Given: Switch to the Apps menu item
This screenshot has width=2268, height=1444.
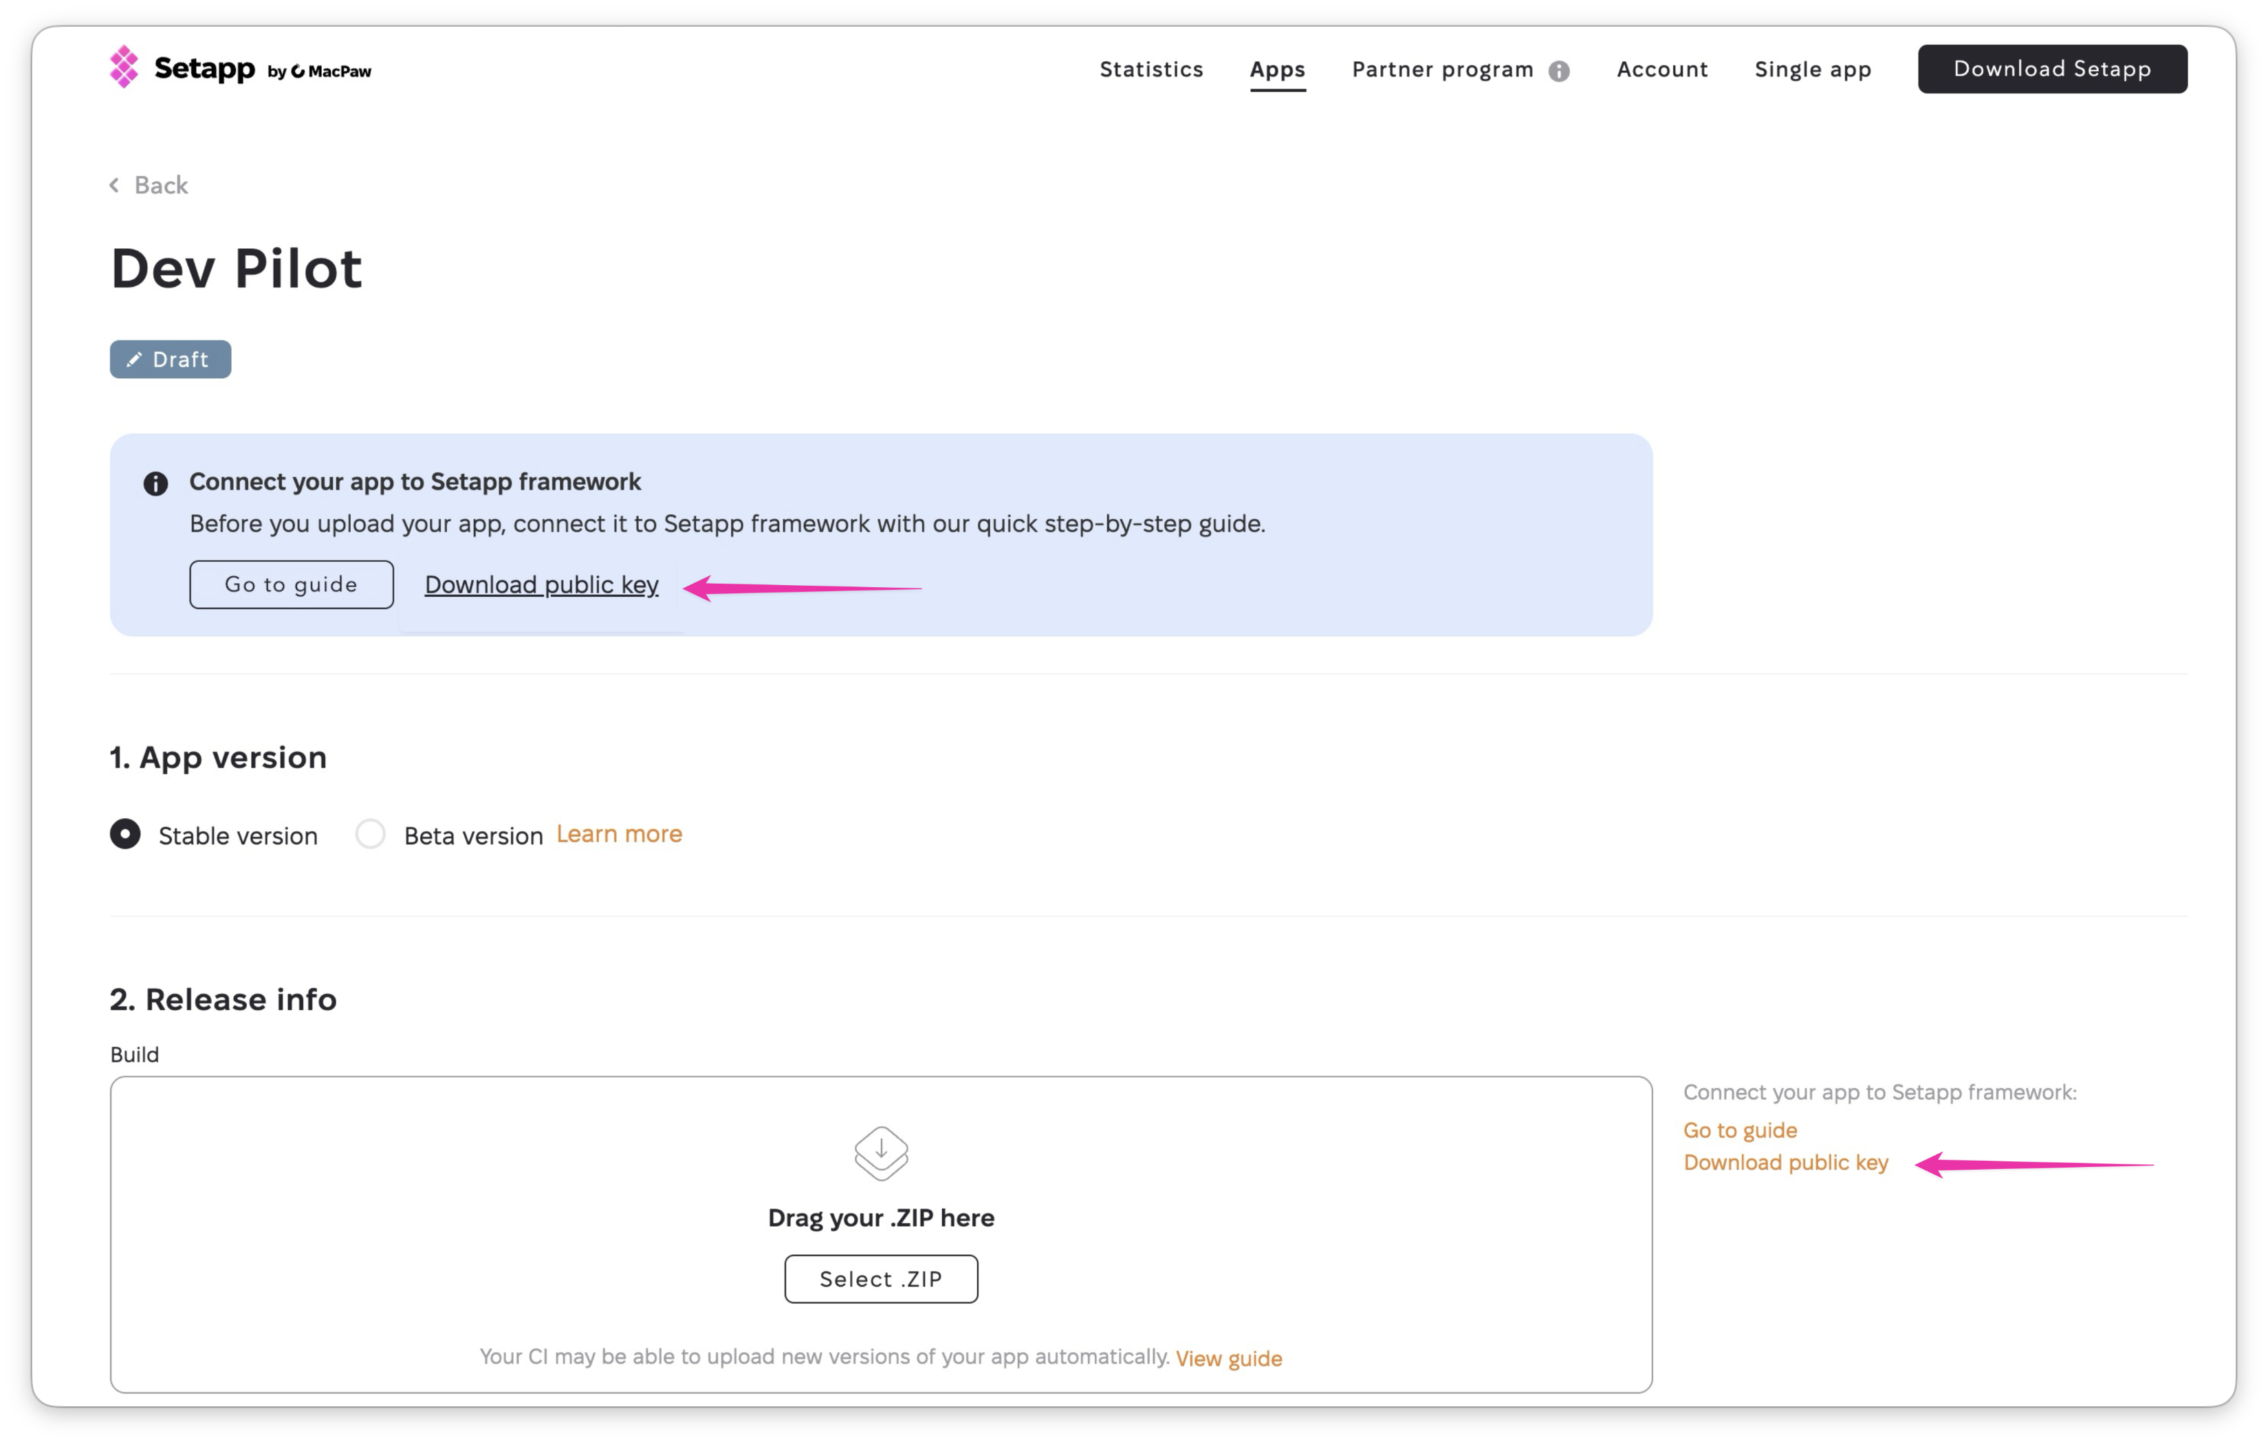Looking at the screenshot, I should coord(1277,69).
